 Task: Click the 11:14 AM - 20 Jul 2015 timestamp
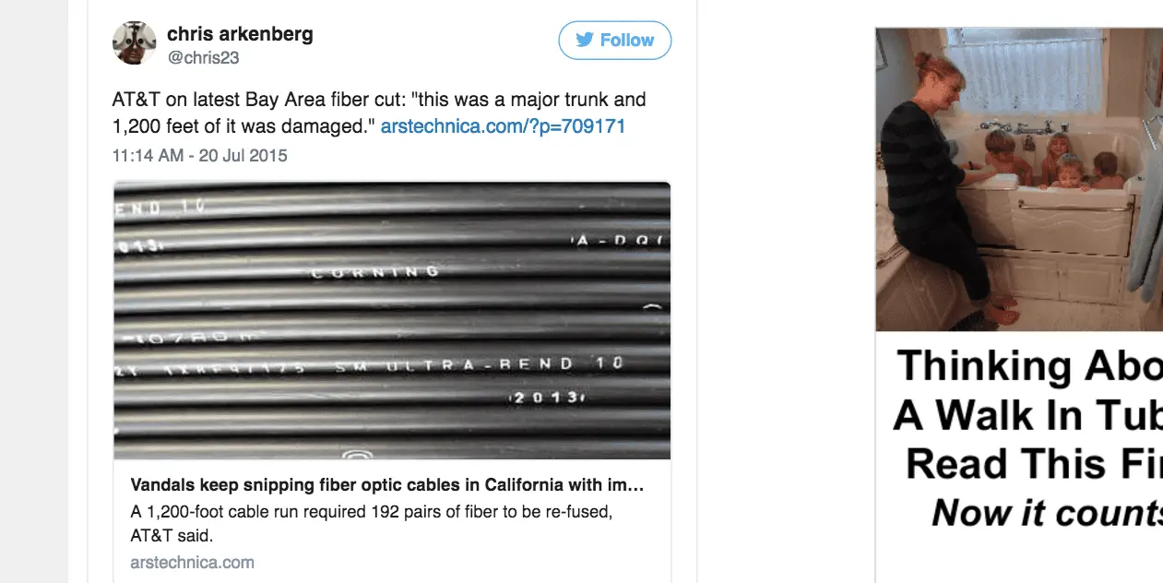click(x=199, y=156)
